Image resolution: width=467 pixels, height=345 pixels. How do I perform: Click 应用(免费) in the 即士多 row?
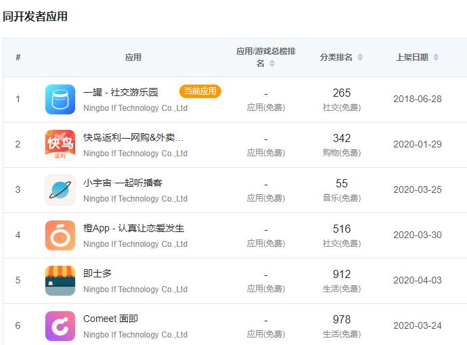[266, 289]
